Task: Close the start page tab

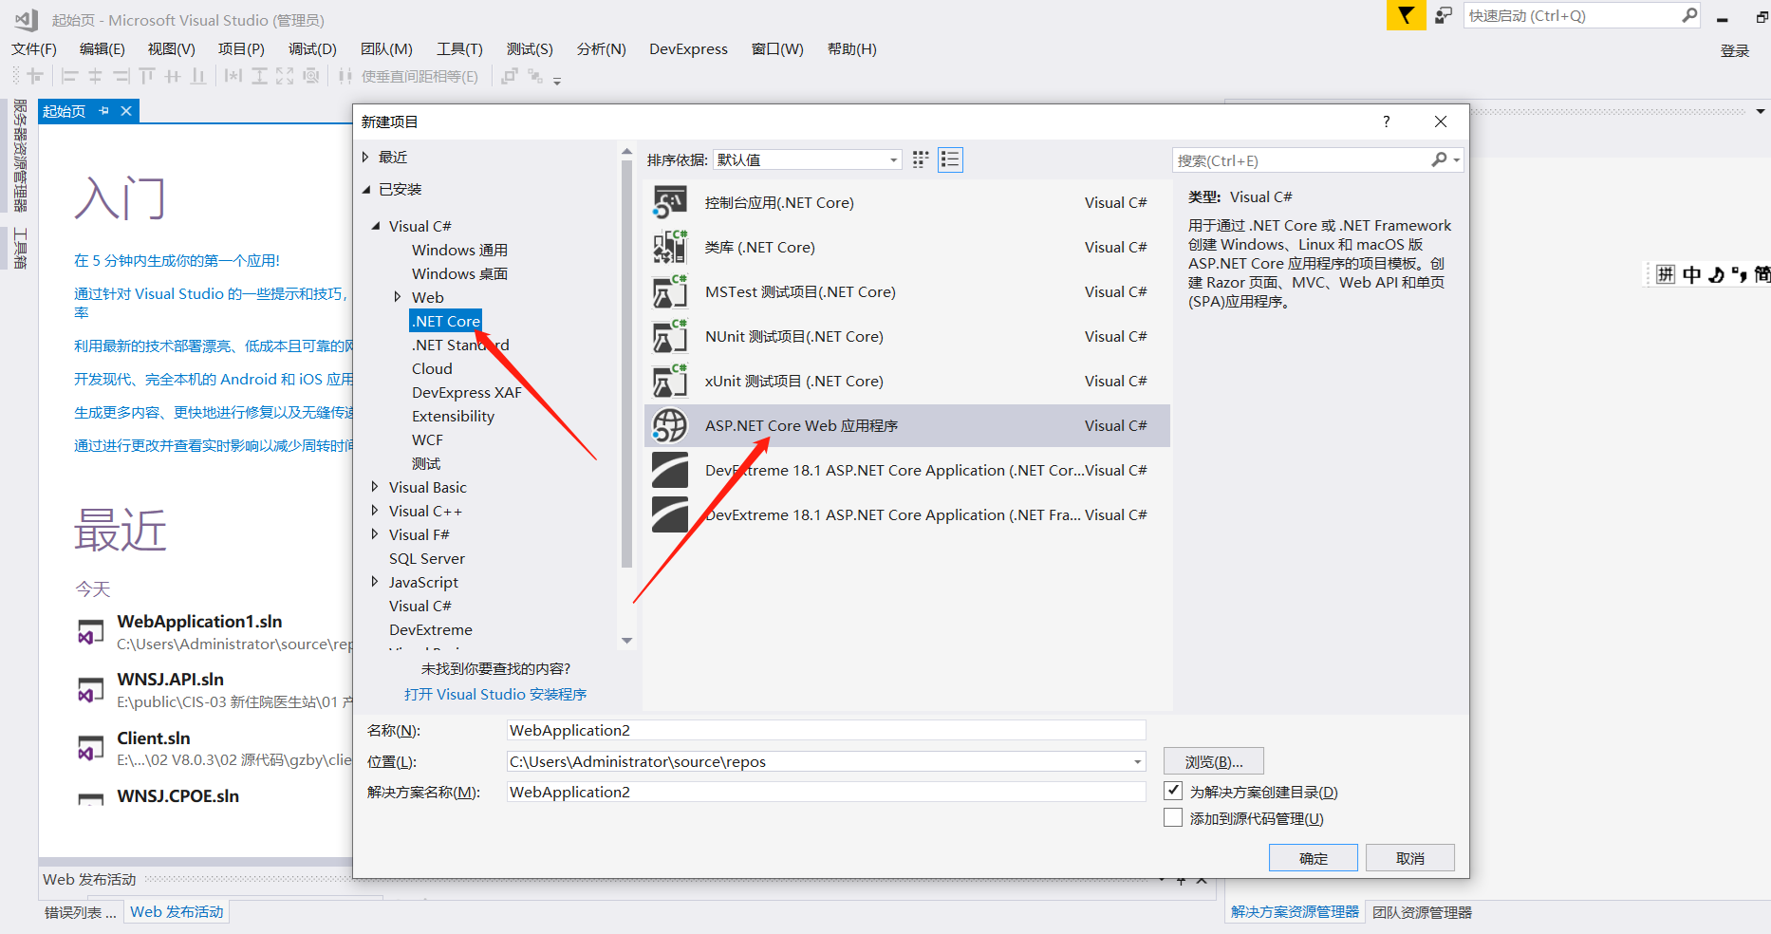Action: pos(125,111)
